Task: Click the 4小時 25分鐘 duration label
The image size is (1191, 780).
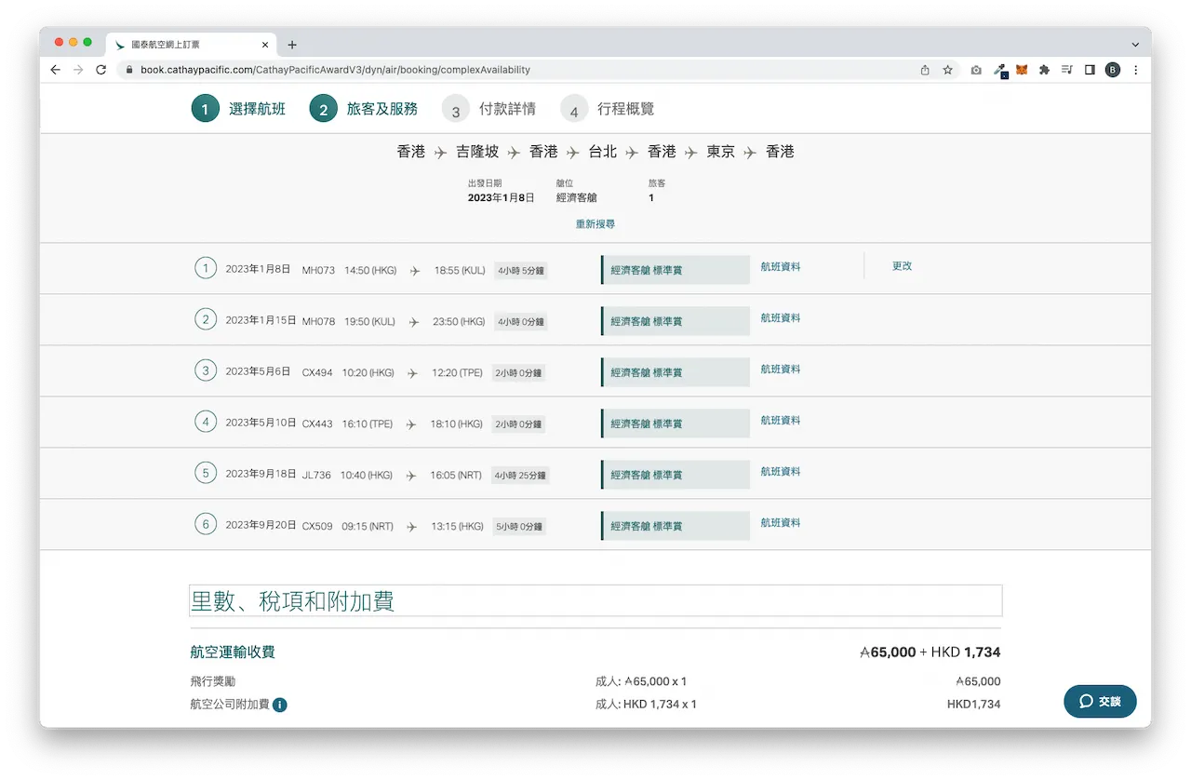Action: [x=521, y=476]
